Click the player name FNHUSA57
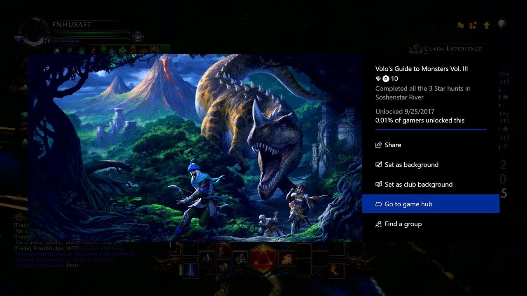Viewport: 527px width, 296px height. [x=72, y=24]
